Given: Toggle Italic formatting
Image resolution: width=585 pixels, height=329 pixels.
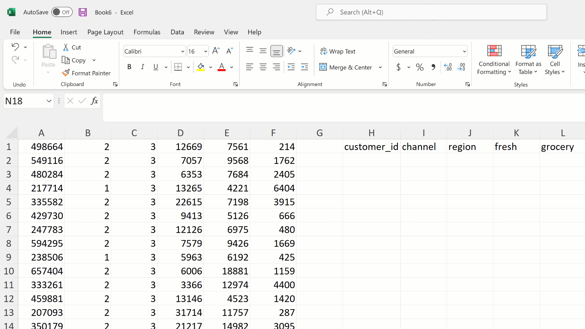Looking at the screenshot, I should click(142, 67).
